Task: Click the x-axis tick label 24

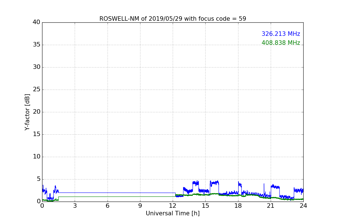Action: click(303, 206)
